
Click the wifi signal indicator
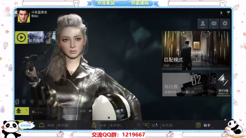228,13
